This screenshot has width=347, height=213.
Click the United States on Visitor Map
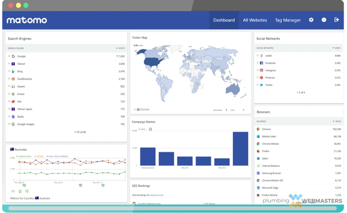point(152,62)
